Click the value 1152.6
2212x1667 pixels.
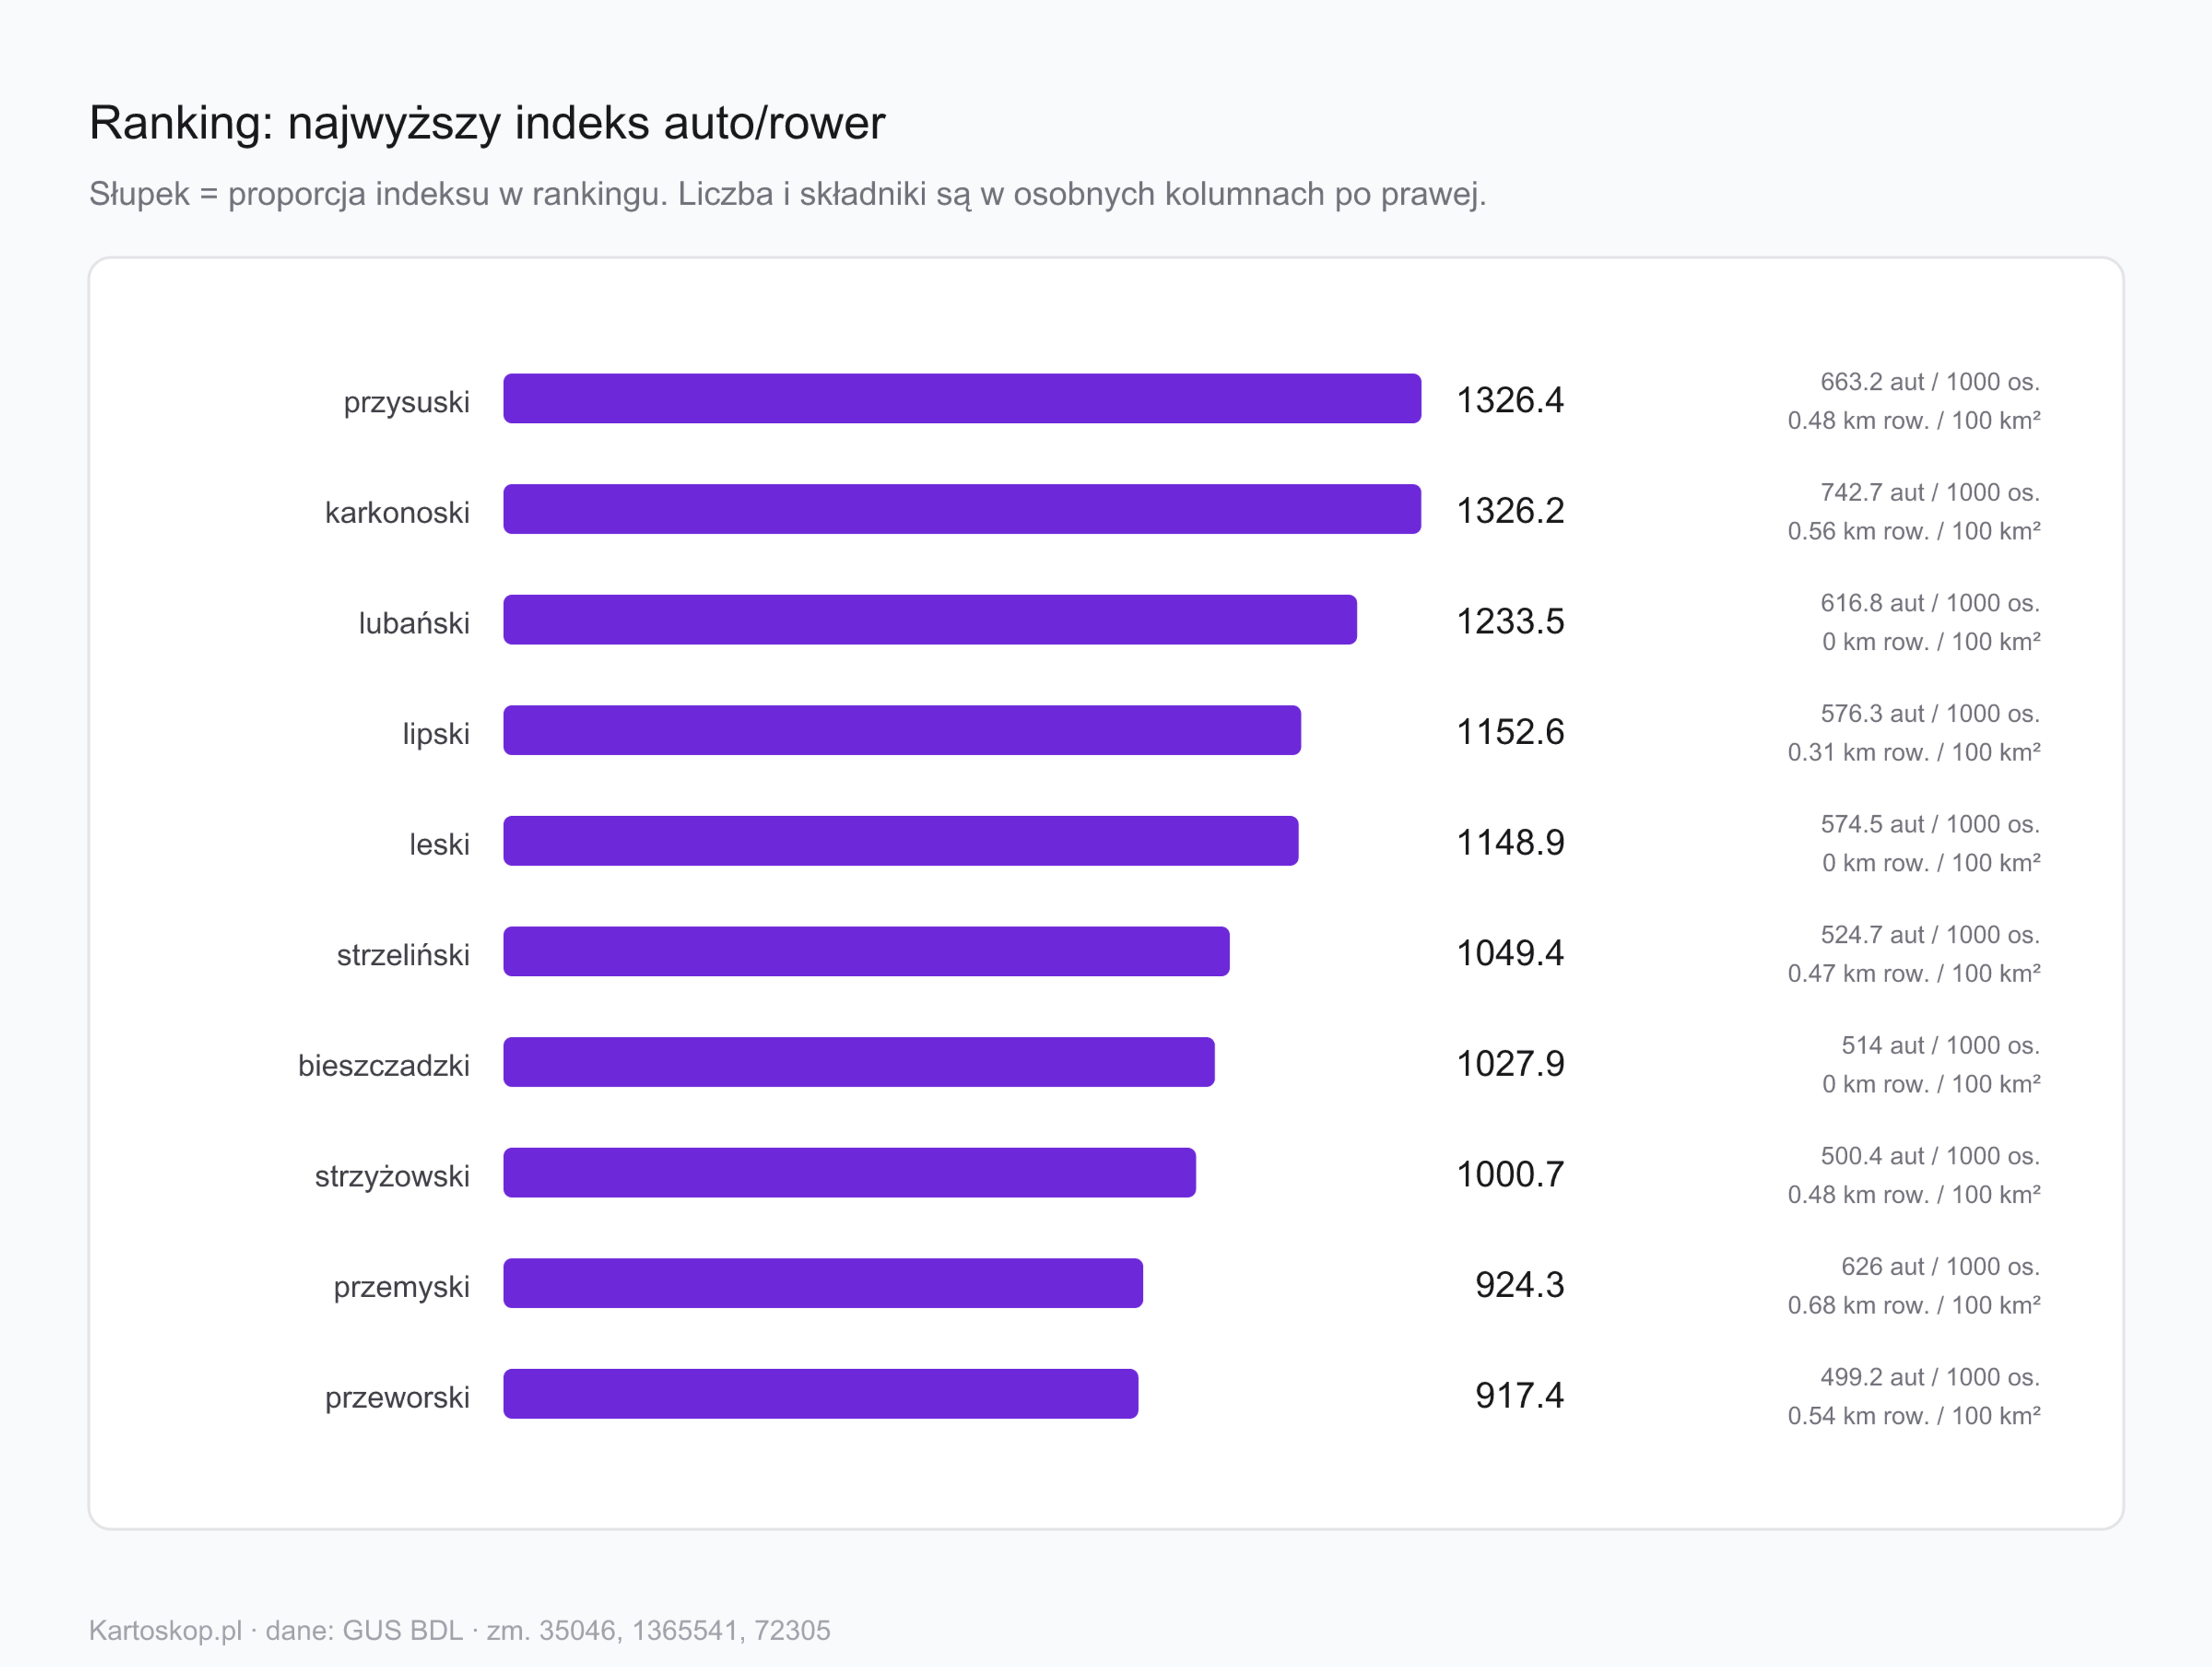click(x=1510, y=732)
